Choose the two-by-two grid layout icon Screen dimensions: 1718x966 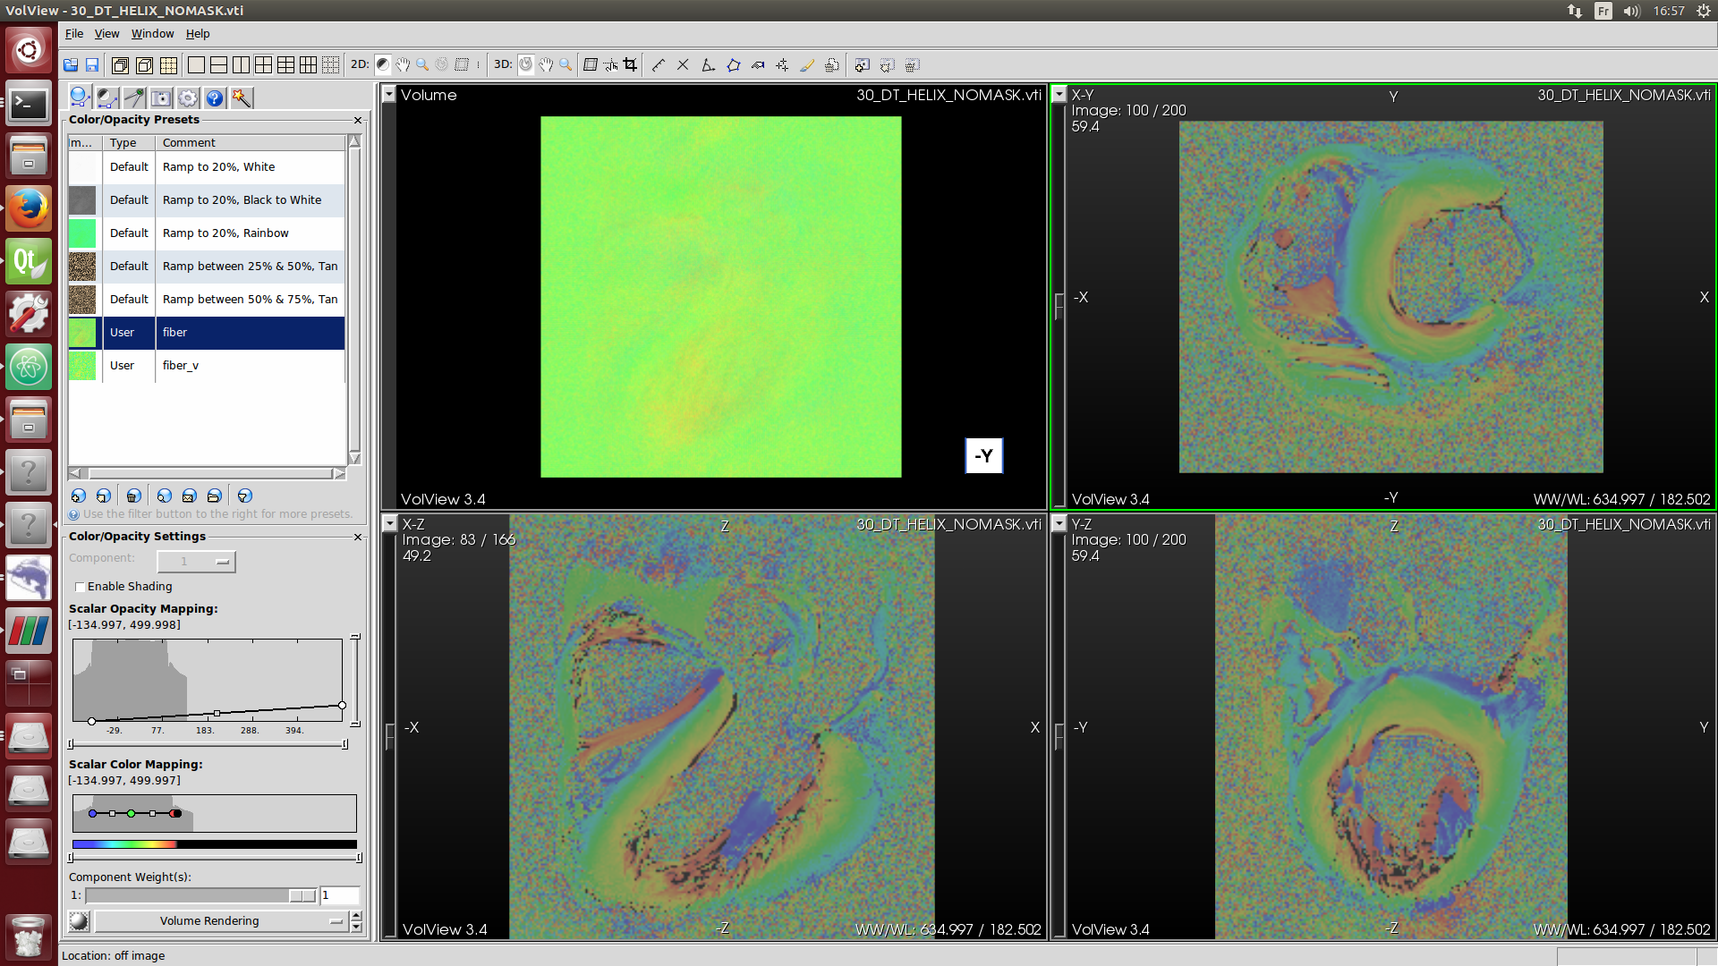tap(263, 64)
